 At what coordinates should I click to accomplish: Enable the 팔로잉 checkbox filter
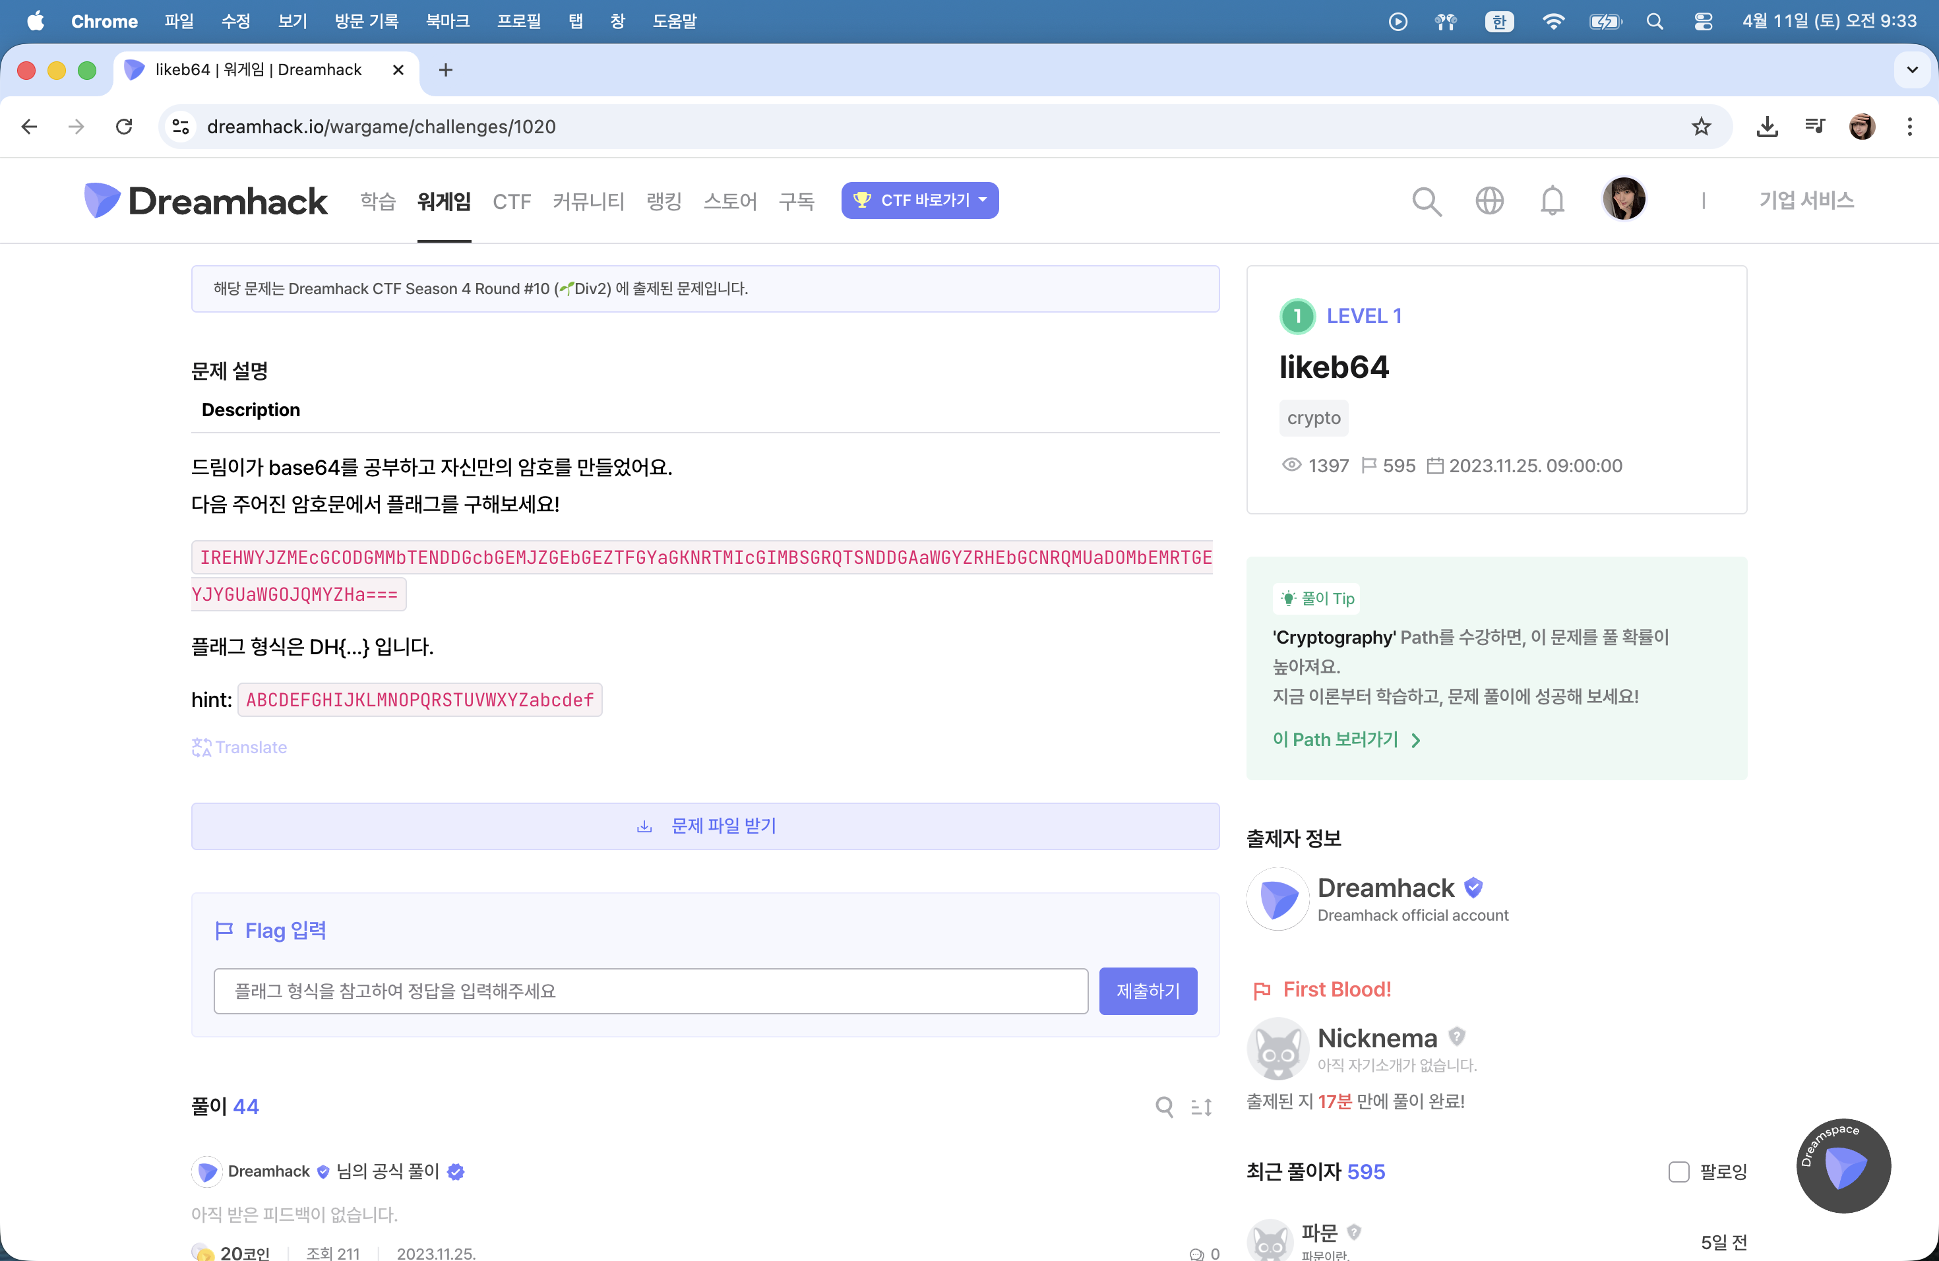click(1678, 1171)
